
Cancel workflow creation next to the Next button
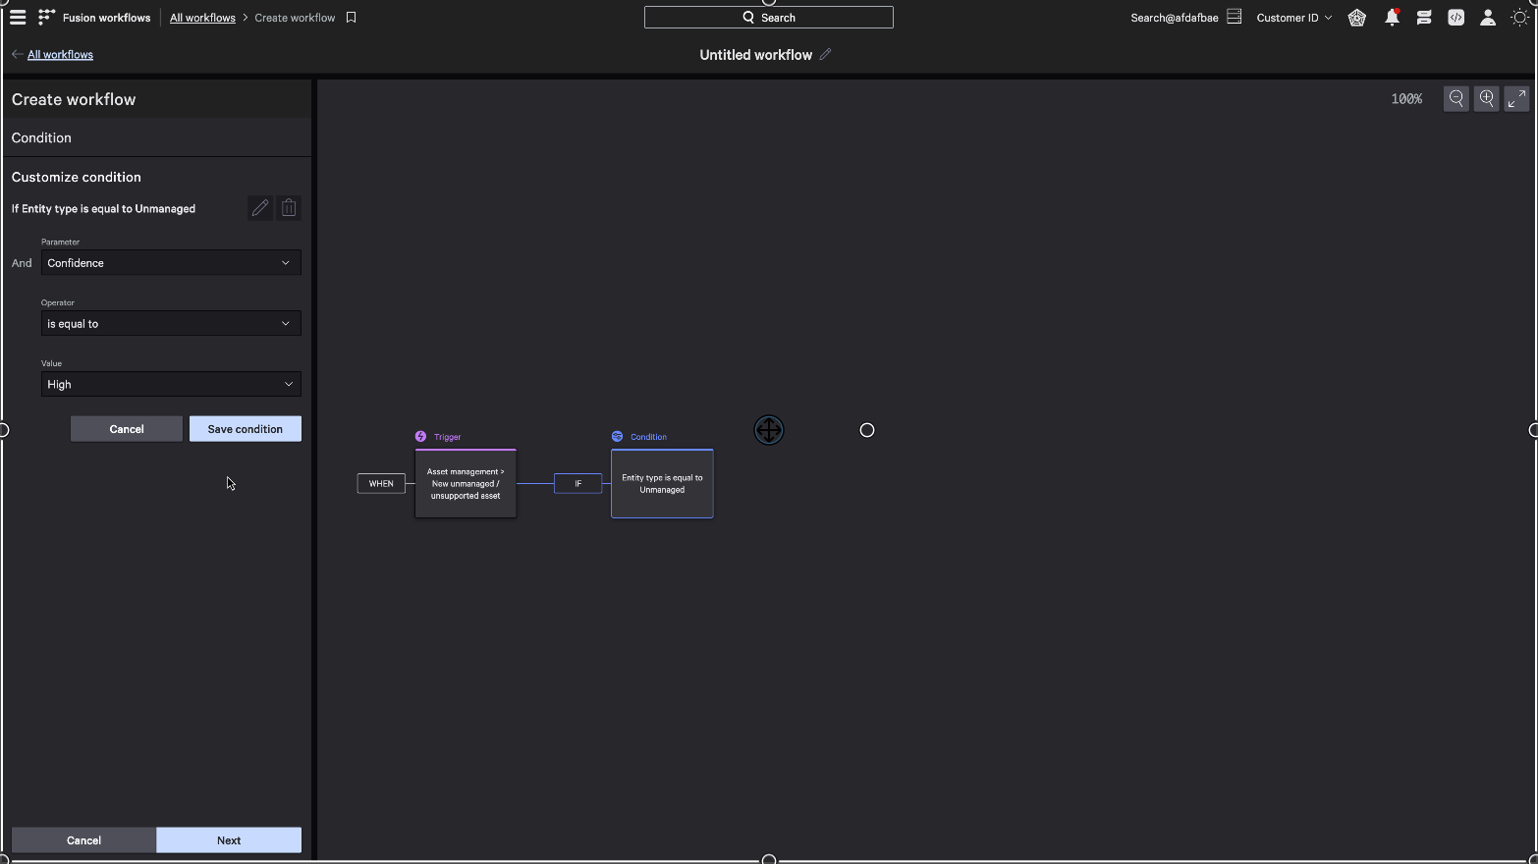click(x=83, y=840)
